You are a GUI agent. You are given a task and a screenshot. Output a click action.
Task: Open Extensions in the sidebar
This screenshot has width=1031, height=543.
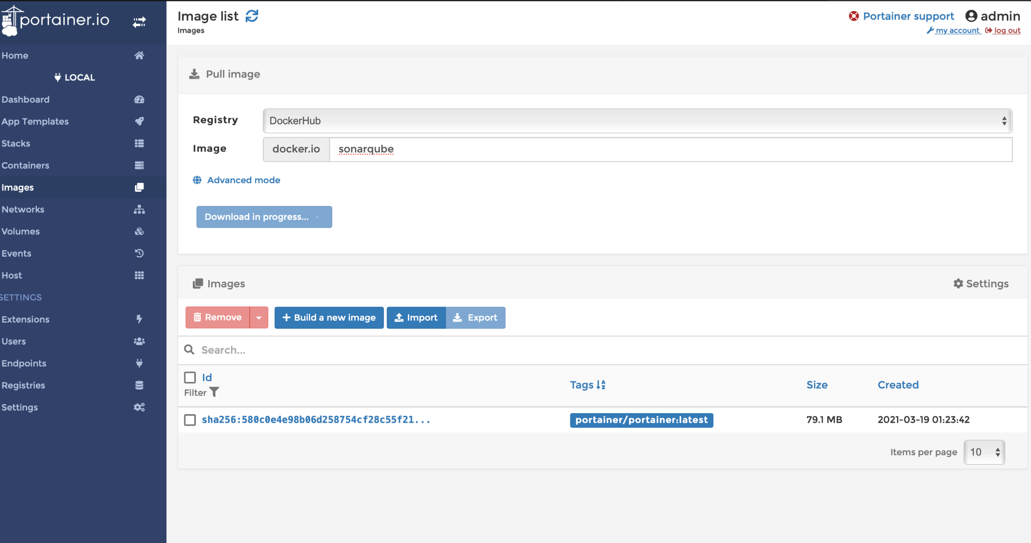tap(26, 319)
